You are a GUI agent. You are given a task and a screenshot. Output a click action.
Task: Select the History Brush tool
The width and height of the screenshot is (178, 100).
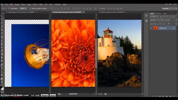[2, 47]
